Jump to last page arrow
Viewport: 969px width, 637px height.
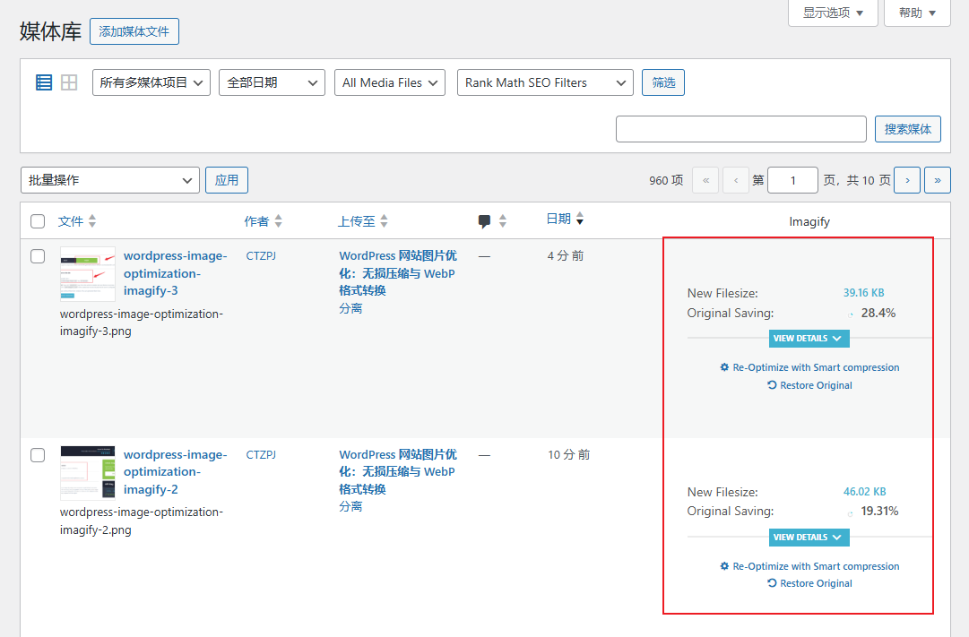coord(938,180)
